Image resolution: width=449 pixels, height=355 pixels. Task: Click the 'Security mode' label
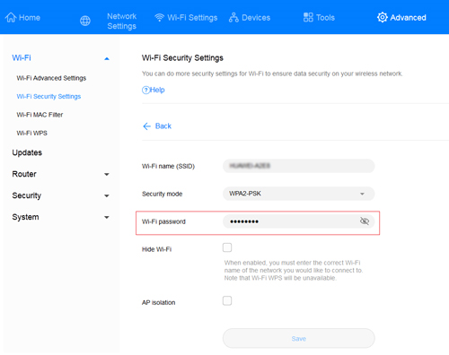pyautogui.click(x=162, y=194)
